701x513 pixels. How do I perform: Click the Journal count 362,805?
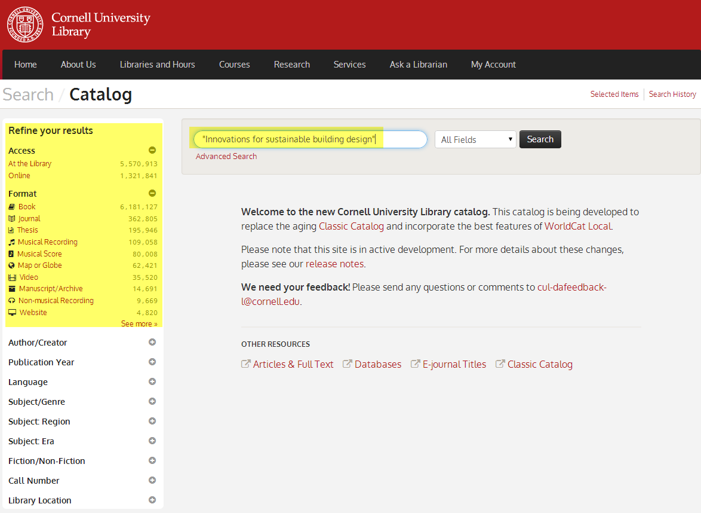(143, 218)
